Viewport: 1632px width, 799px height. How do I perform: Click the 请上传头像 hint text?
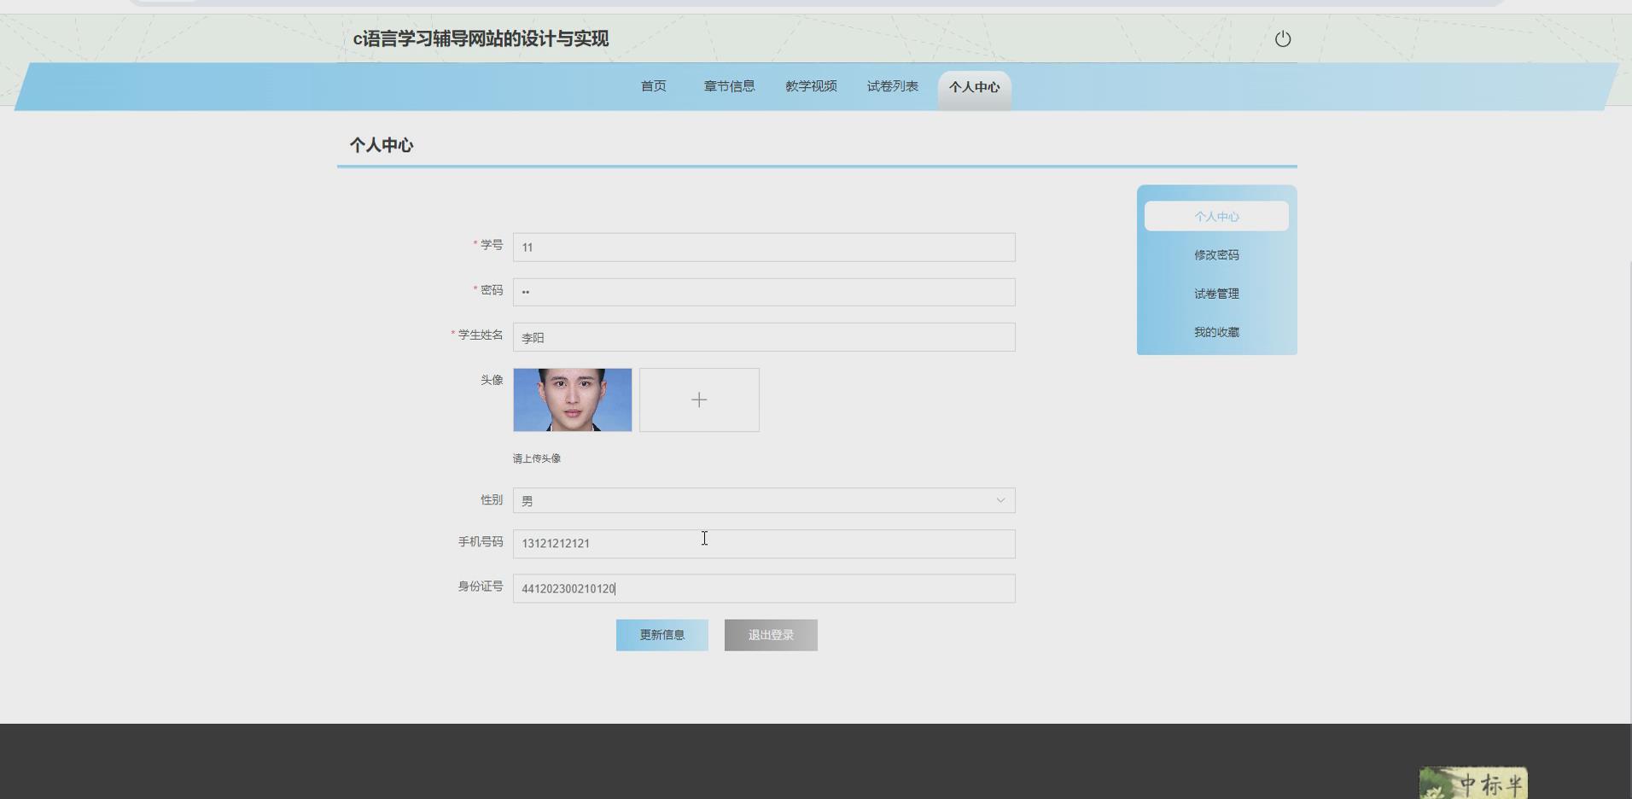tap(537, 458)
